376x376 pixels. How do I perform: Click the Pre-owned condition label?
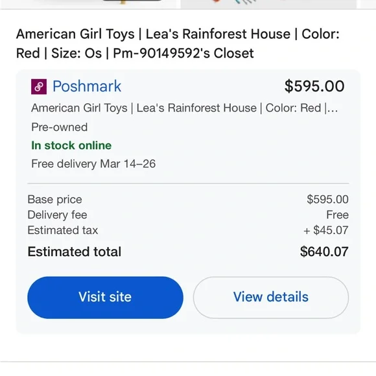(x=60, y=127)
